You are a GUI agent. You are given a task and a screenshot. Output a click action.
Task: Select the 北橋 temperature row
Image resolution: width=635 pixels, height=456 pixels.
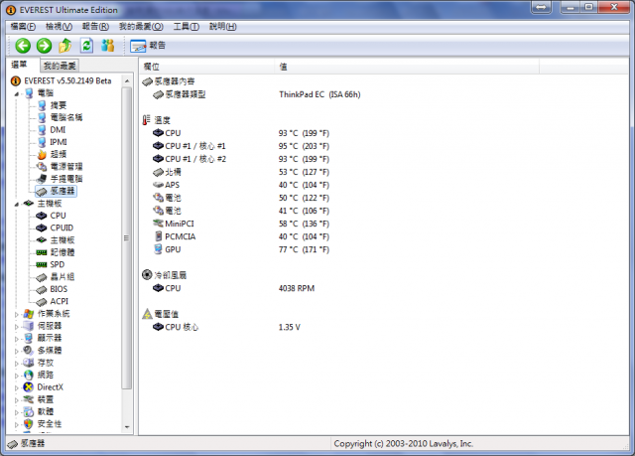point(241,172)
